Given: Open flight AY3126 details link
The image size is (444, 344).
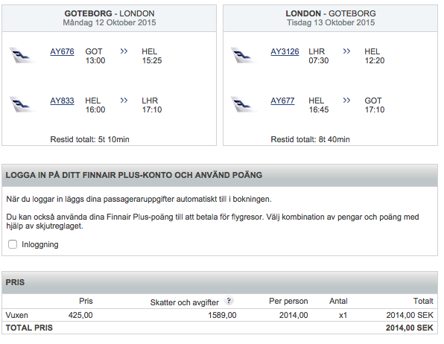Looking at the screenshot, I should tap(285, 52).
